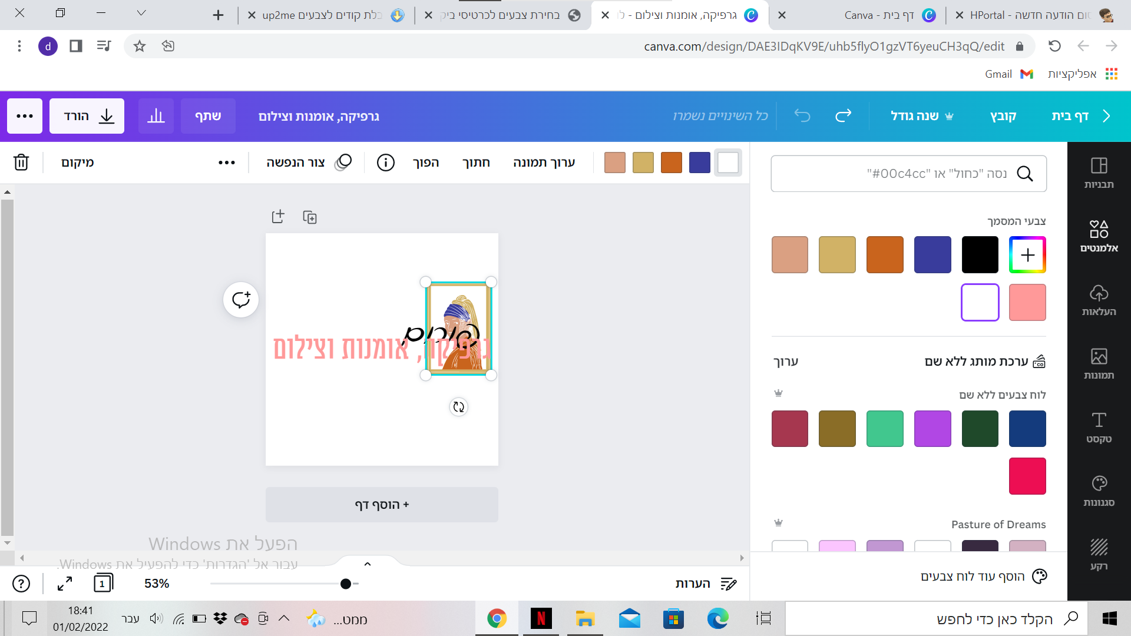Open Position (מיקום) options
The height and width of the screenshot is (636, 1131).
[78, 163]
